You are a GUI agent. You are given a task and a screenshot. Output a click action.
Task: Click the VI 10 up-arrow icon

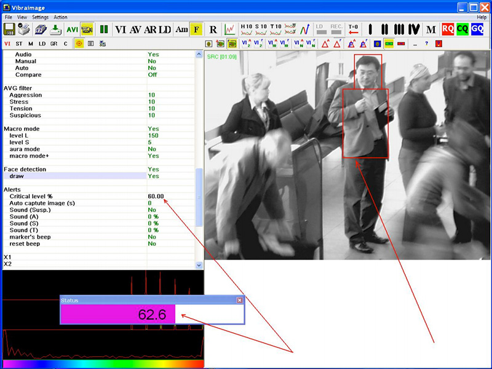(x=272, y=44)
